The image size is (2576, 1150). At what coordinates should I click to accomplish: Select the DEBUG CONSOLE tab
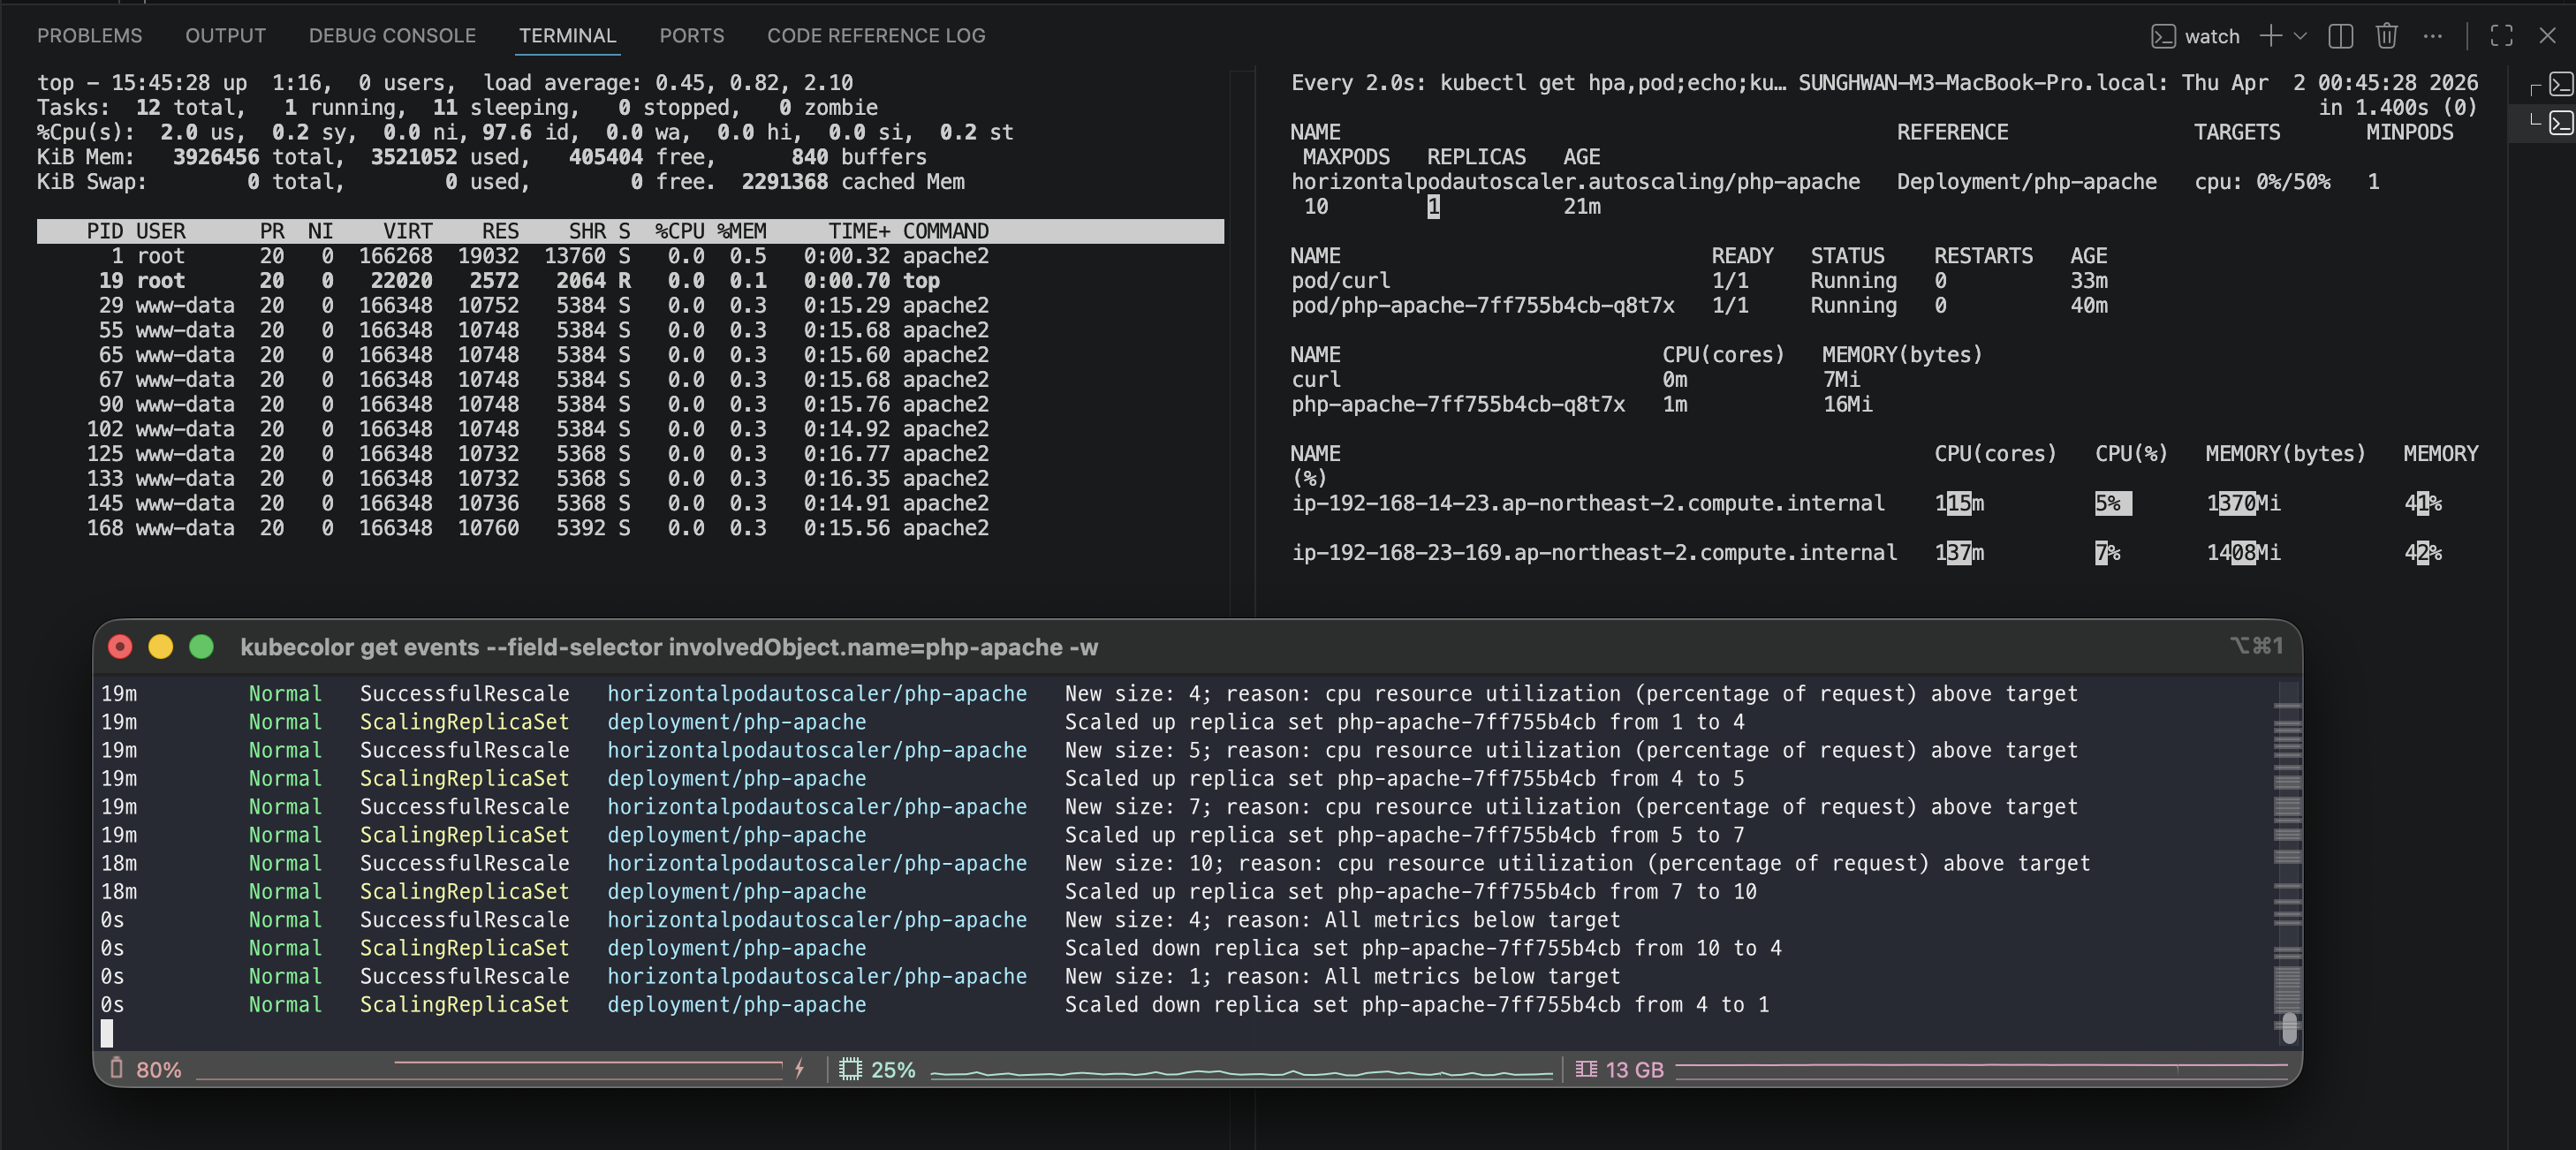point(392,36)
